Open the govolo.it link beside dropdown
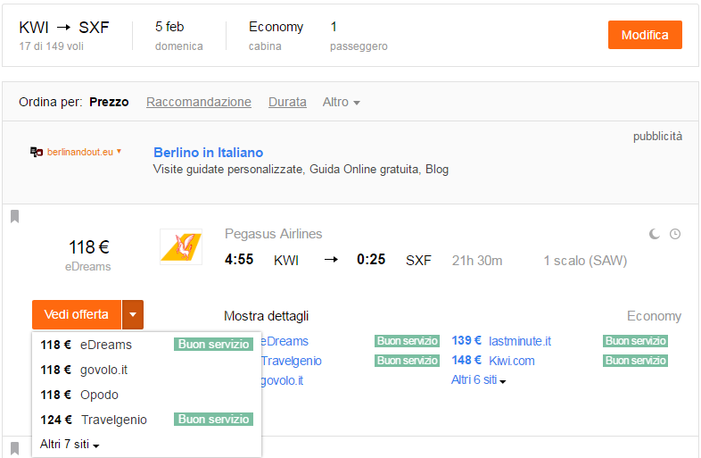701x458 pixels. pos(282,380)
